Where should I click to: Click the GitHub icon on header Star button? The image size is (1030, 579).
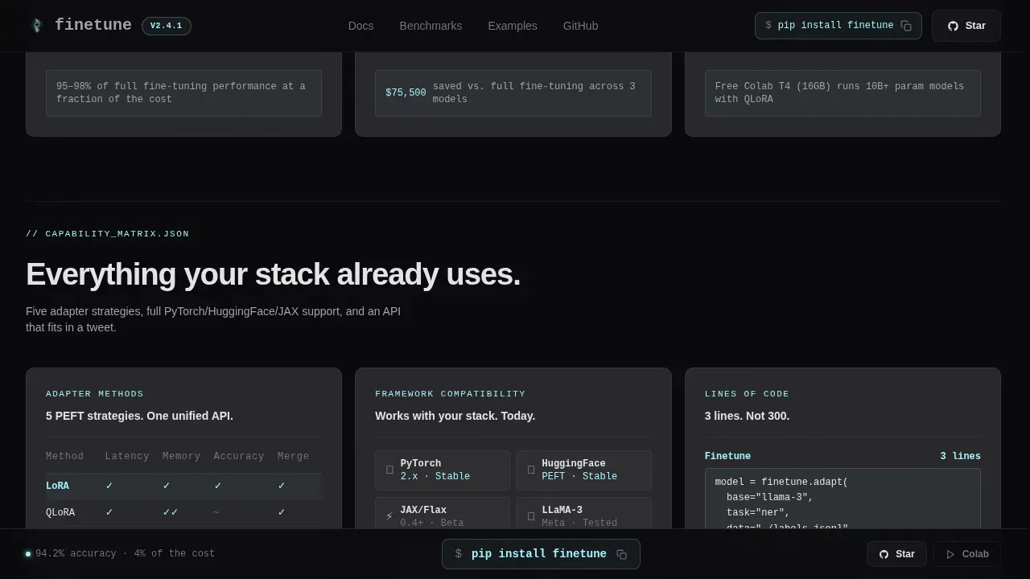coord(953,26)
